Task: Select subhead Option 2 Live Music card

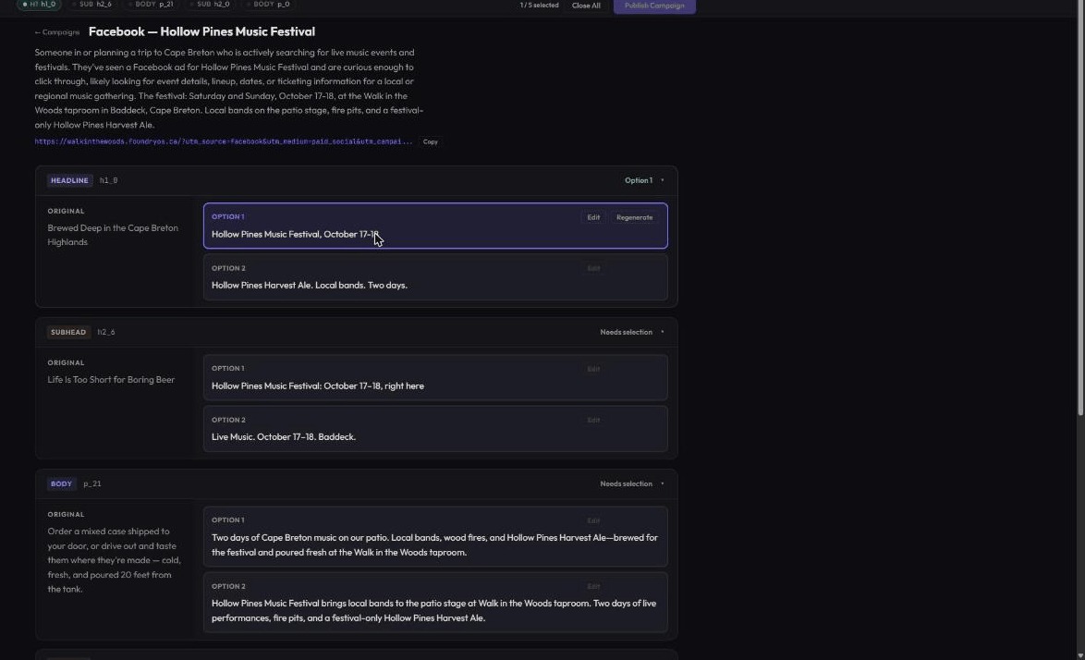Action: point(435,429)
